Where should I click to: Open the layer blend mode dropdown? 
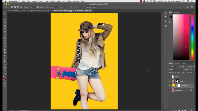[176, 70]
